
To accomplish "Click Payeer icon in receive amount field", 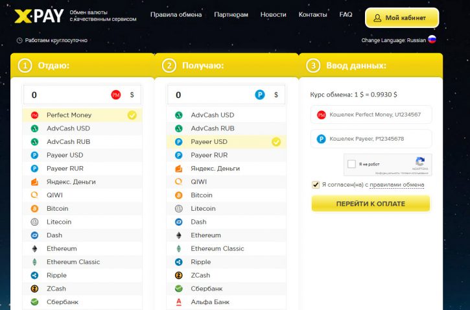I will point(260,95).
